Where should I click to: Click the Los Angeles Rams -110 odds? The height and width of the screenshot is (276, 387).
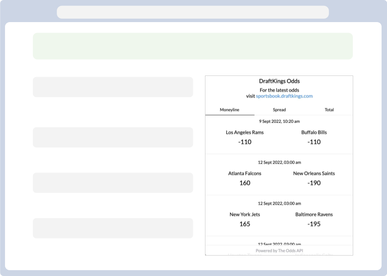(245, 142)
